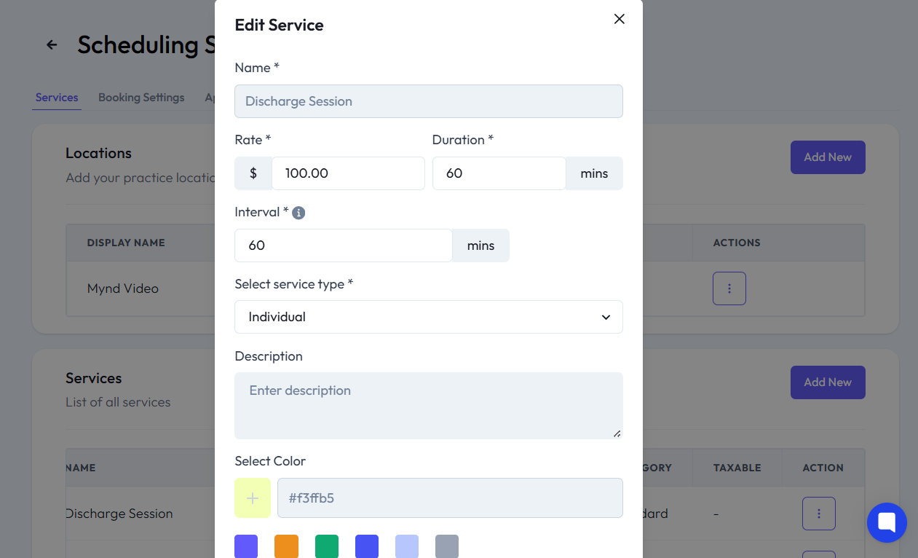Open actions menu for Discharge Session service
The height and width of the screenshot is (558, 918).
818,514
